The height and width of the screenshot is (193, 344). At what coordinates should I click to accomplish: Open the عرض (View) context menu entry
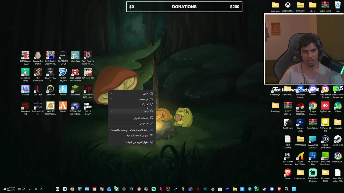click(x=132, y=94)
